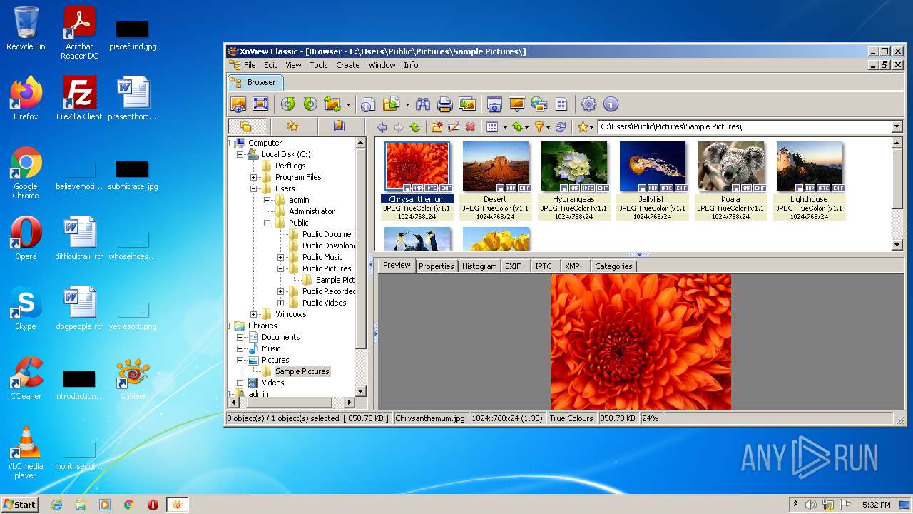Click the blue About info icon

(611, 104)
